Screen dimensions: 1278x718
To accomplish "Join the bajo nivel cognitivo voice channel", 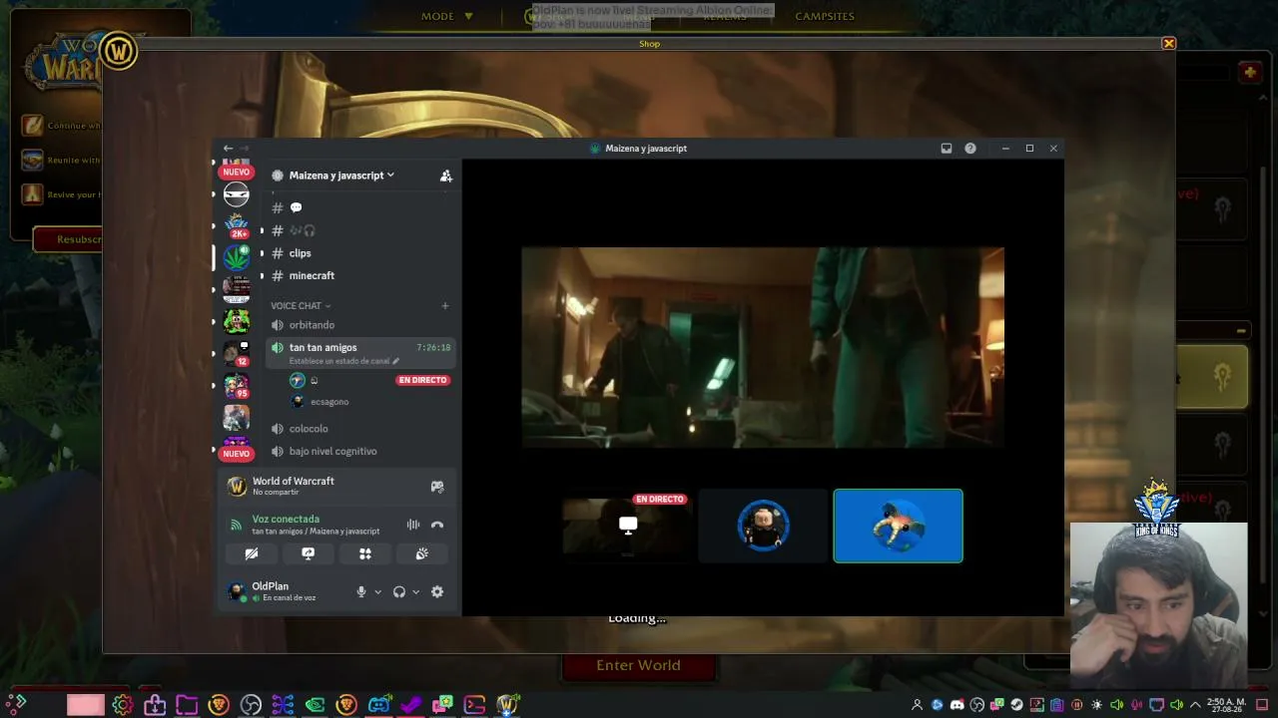I will (x=359, y=452).
